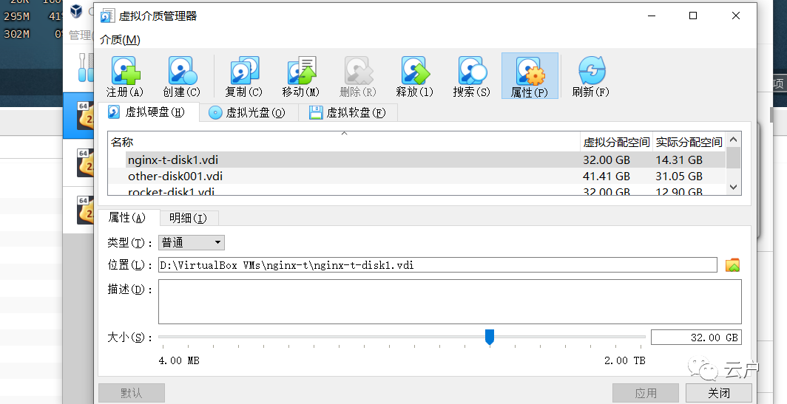Viewport: 787px width, 404px height.
Task: Click the 应用 apply button
Action: click(x=646, y=393)
